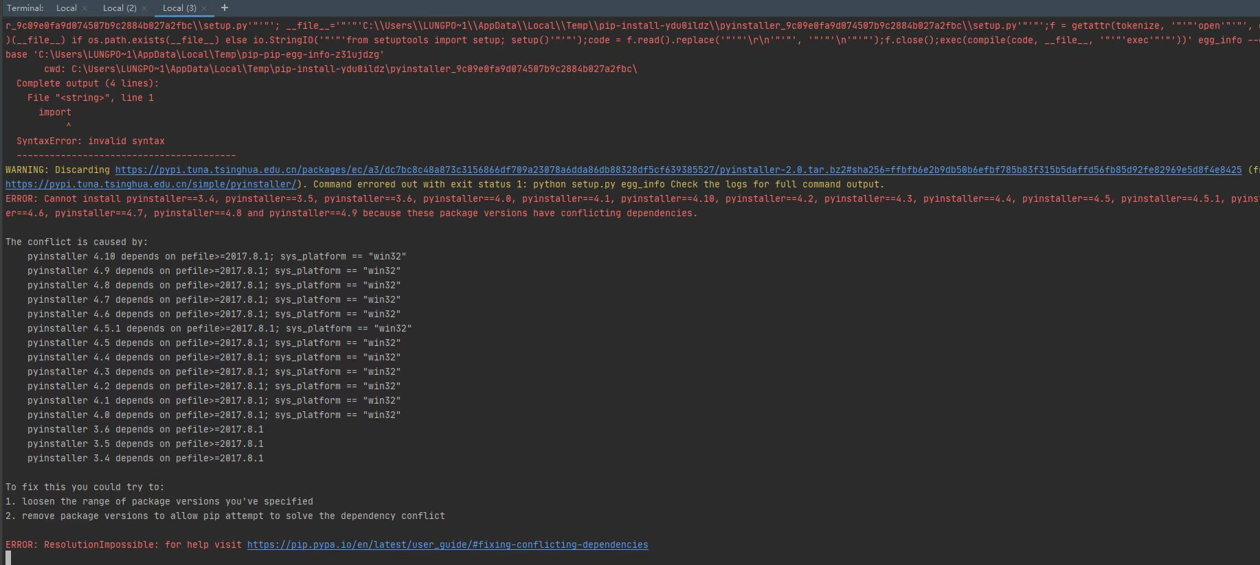Image resolution: width=1260 pixels, height=565 pixels.
Task: Place cursor at the bottom terminal prompt
Action: tap(8, 557)
